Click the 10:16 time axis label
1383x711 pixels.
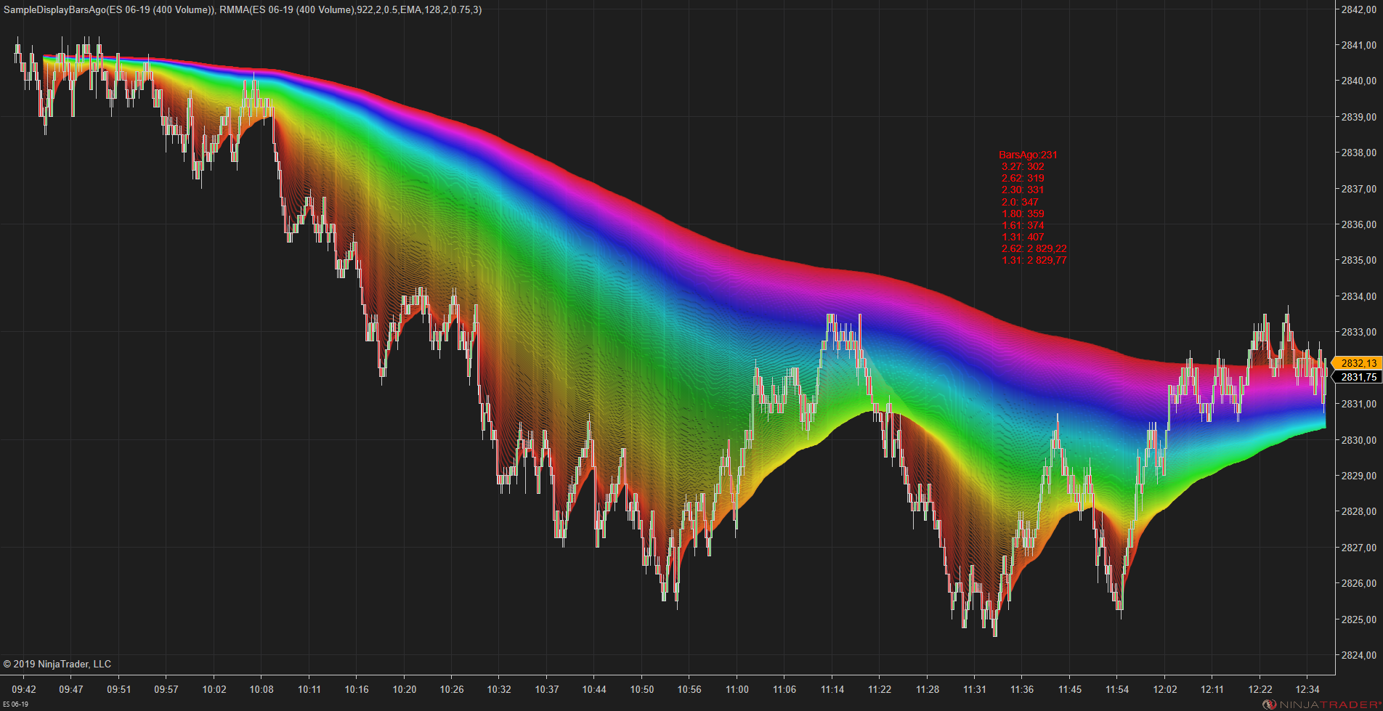pyautogui.click(x=357, y=689)
